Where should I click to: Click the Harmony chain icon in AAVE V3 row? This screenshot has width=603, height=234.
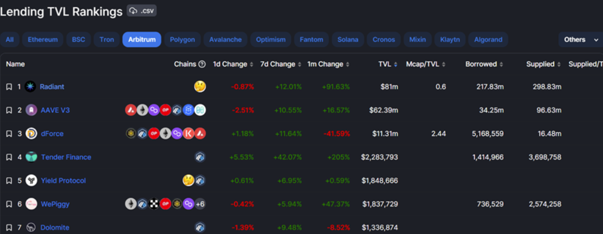[200, 110]
